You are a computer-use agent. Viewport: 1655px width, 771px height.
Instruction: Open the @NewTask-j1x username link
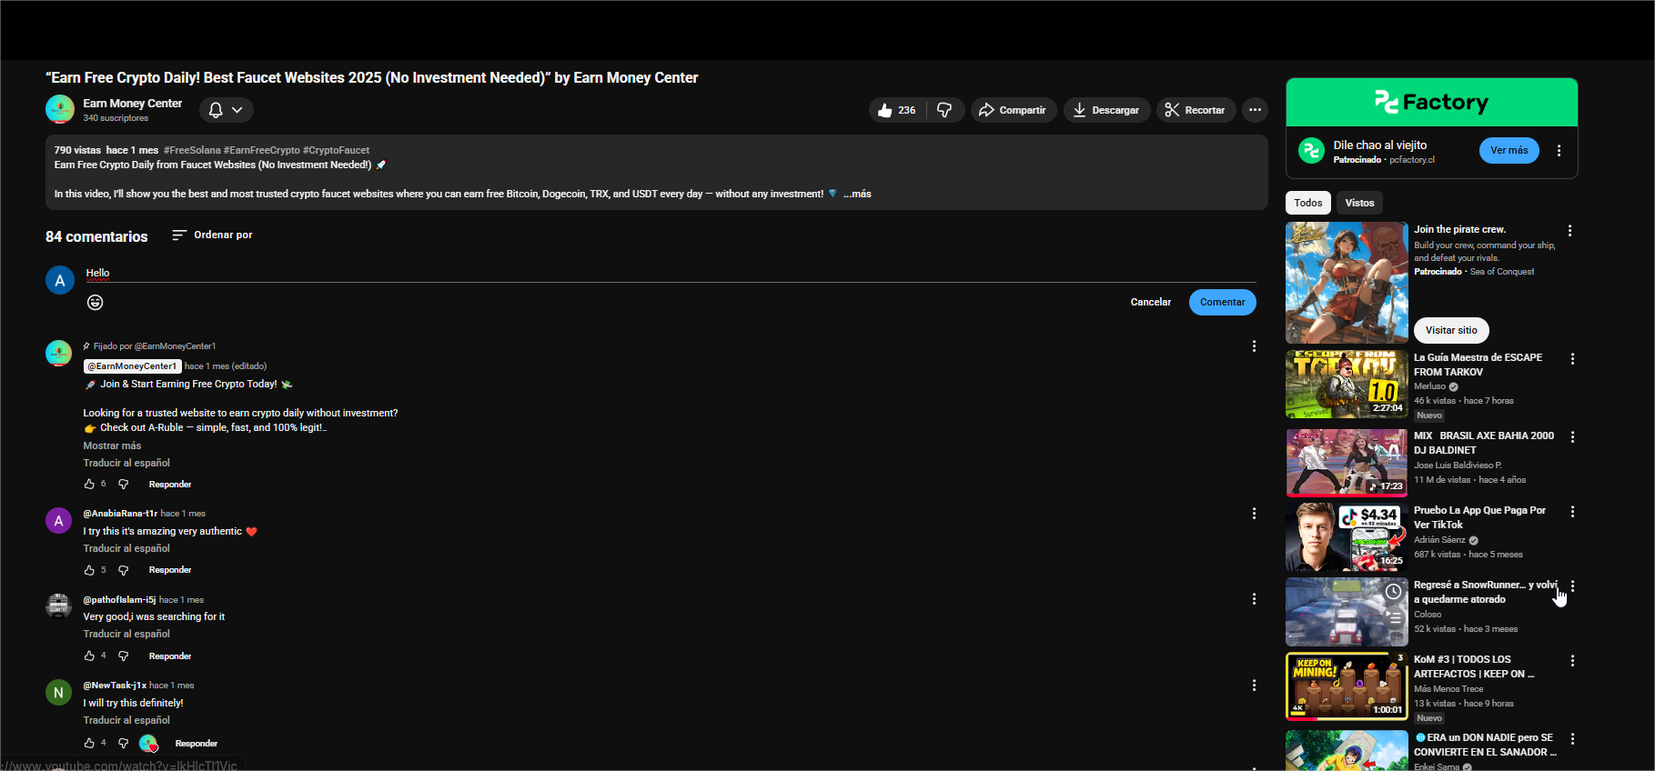[x=115, y=686]
